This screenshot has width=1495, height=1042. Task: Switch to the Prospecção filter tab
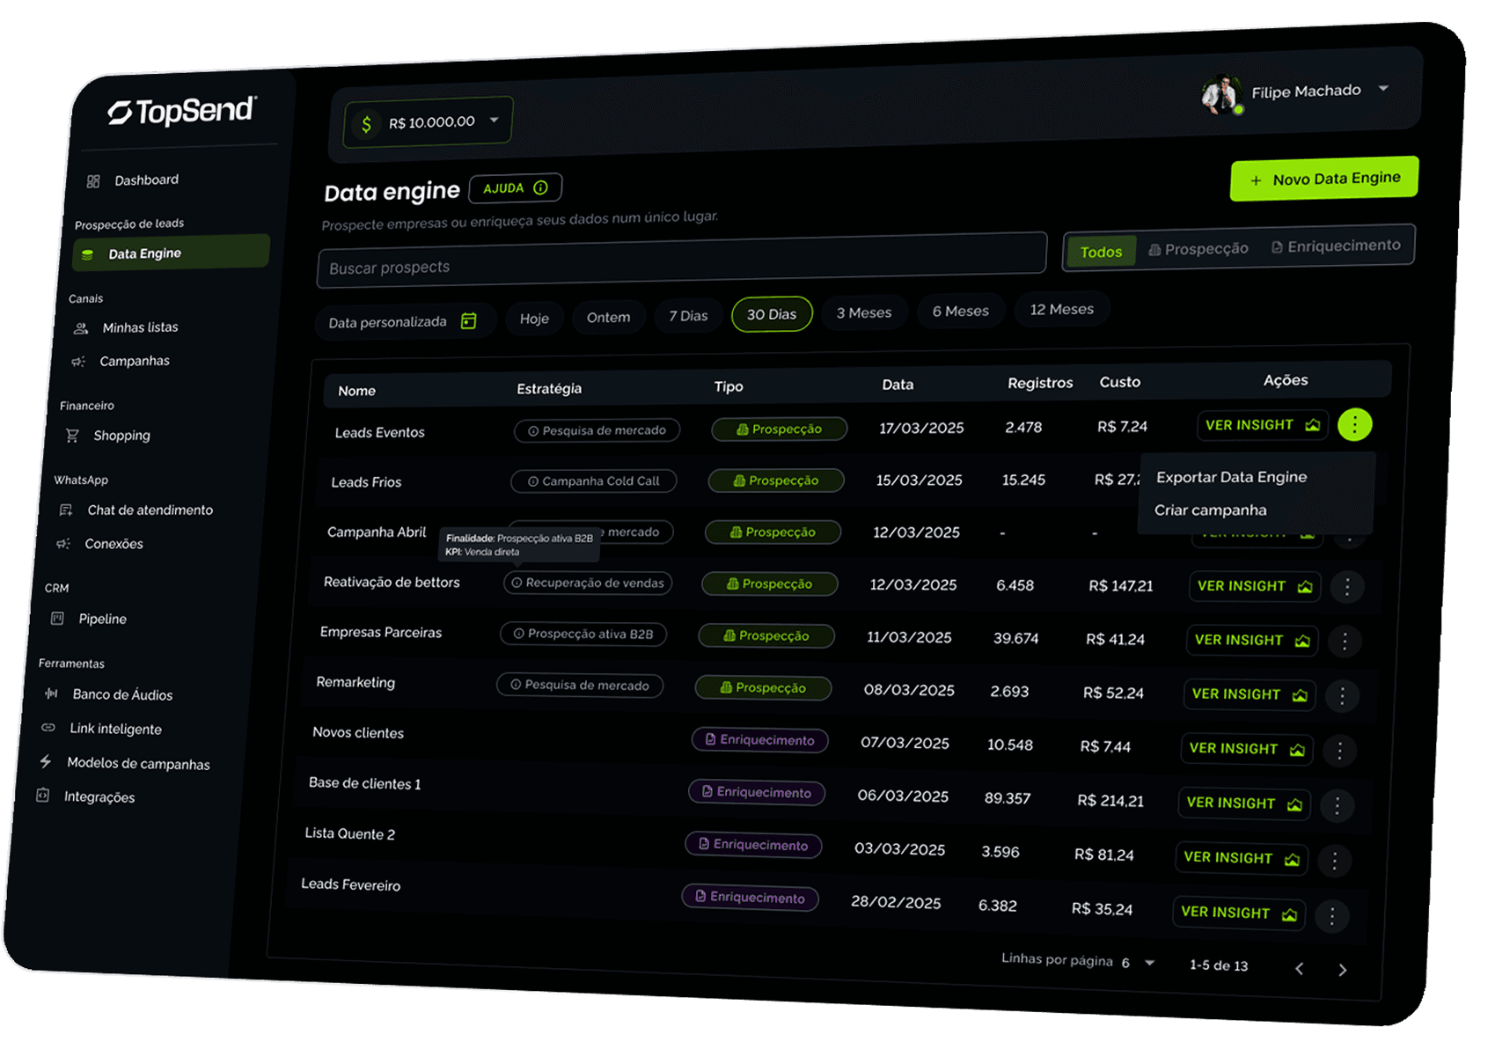pyautogui.click(x=1198, y=249)
